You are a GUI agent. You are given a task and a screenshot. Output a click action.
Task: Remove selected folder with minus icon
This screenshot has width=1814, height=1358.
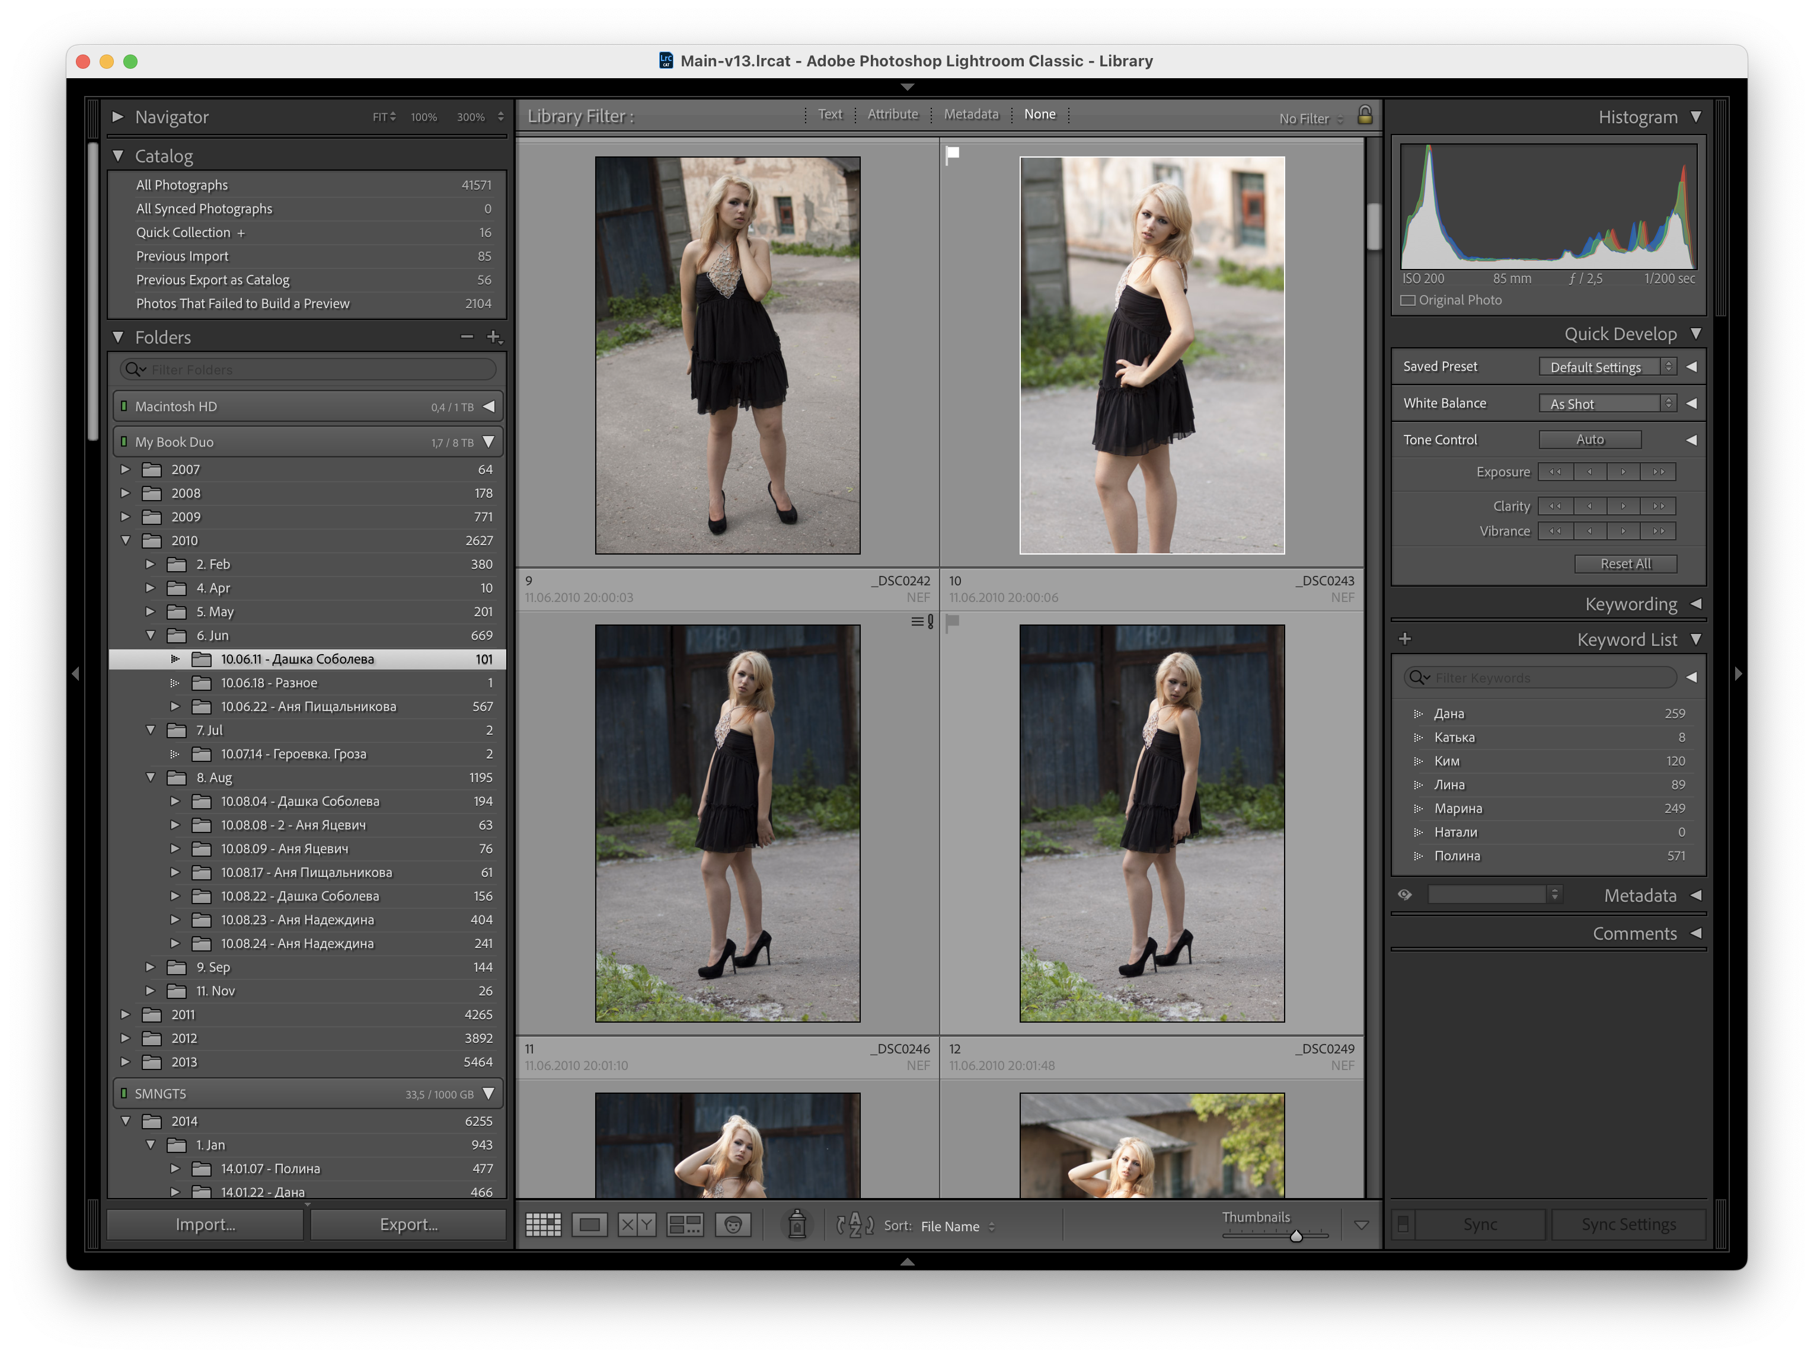[467, 337]
